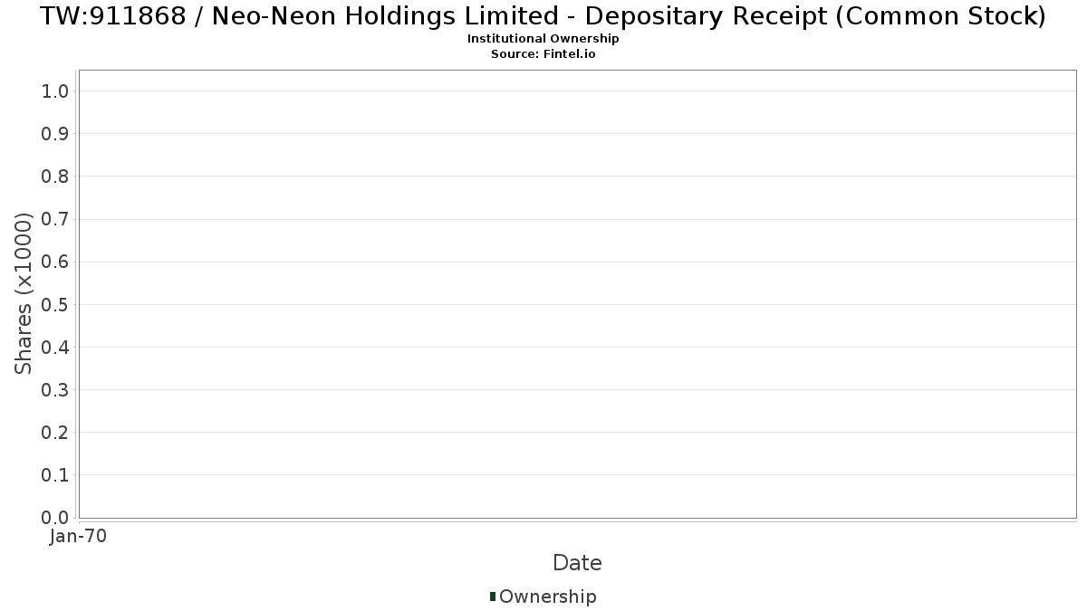
Task: Click the 0.0 y-axis tick label
Action: click(x=55, y=518)
